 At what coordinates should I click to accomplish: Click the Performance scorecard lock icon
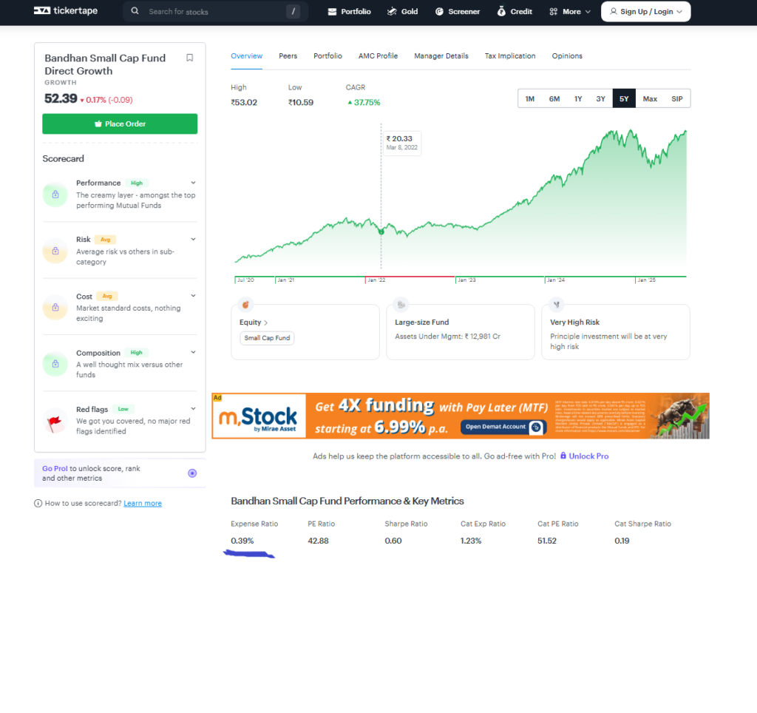coord(55,195)
